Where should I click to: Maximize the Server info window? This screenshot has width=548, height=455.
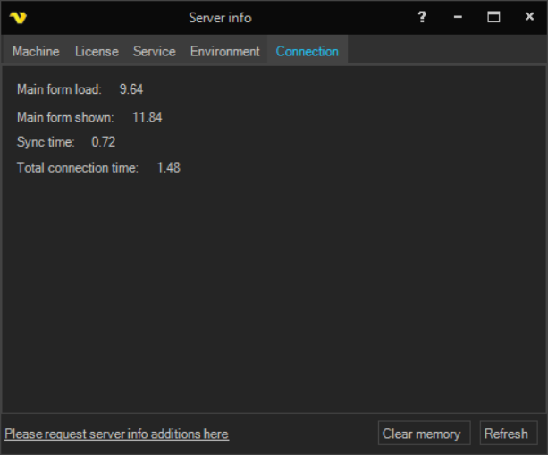pyautogui.click(x=493, y=17)
